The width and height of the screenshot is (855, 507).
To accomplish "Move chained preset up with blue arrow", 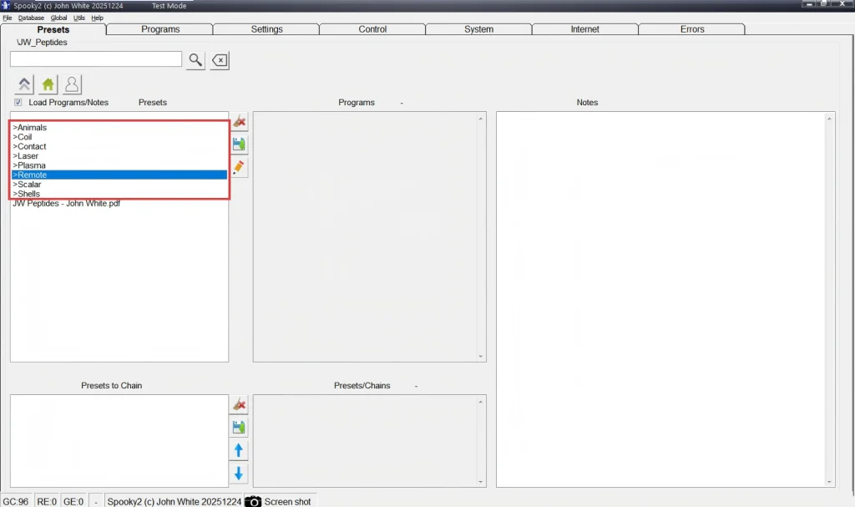I will [239, 451].
